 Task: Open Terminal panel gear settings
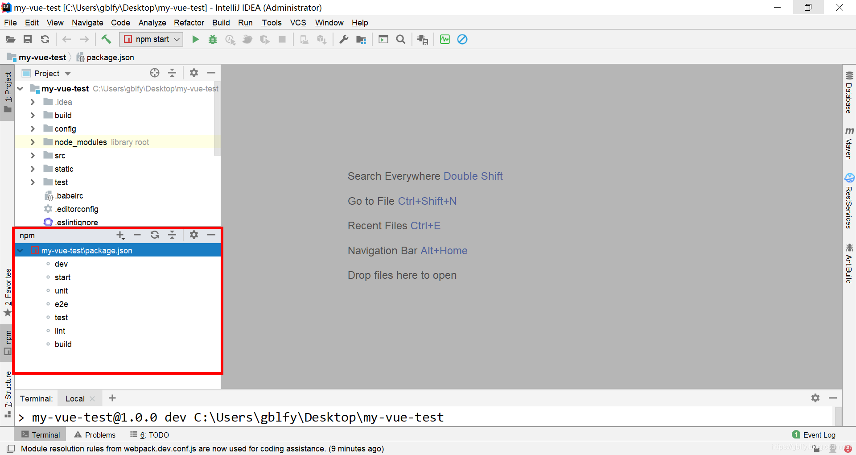(x=815, y=398)
